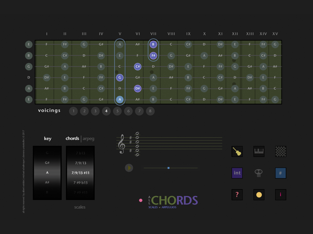Switch to the piano keyboard icon
The image size is (313, 234).
(259, 151)
